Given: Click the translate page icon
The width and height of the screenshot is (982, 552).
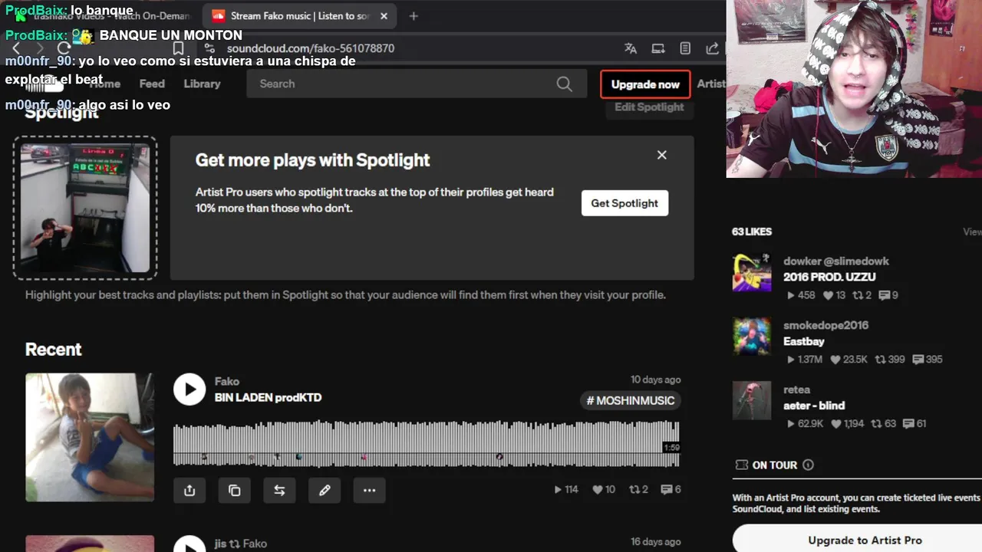Looking at the screenshot, I should [x=631, y=48].
